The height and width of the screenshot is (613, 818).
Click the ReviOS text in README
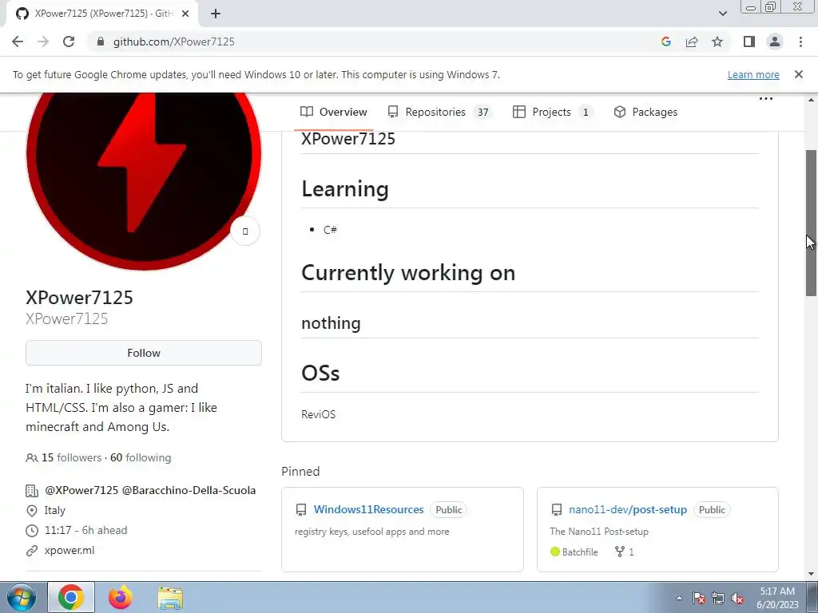318,415
